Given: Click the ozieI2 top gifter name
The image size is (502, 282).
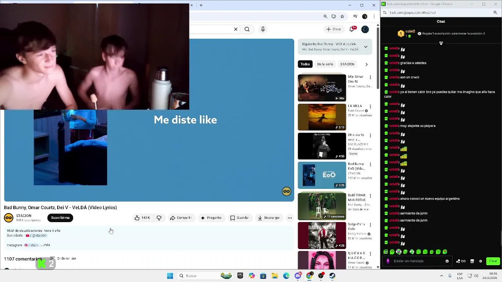Looking at the screenshot, I should [x=410, y=31].
